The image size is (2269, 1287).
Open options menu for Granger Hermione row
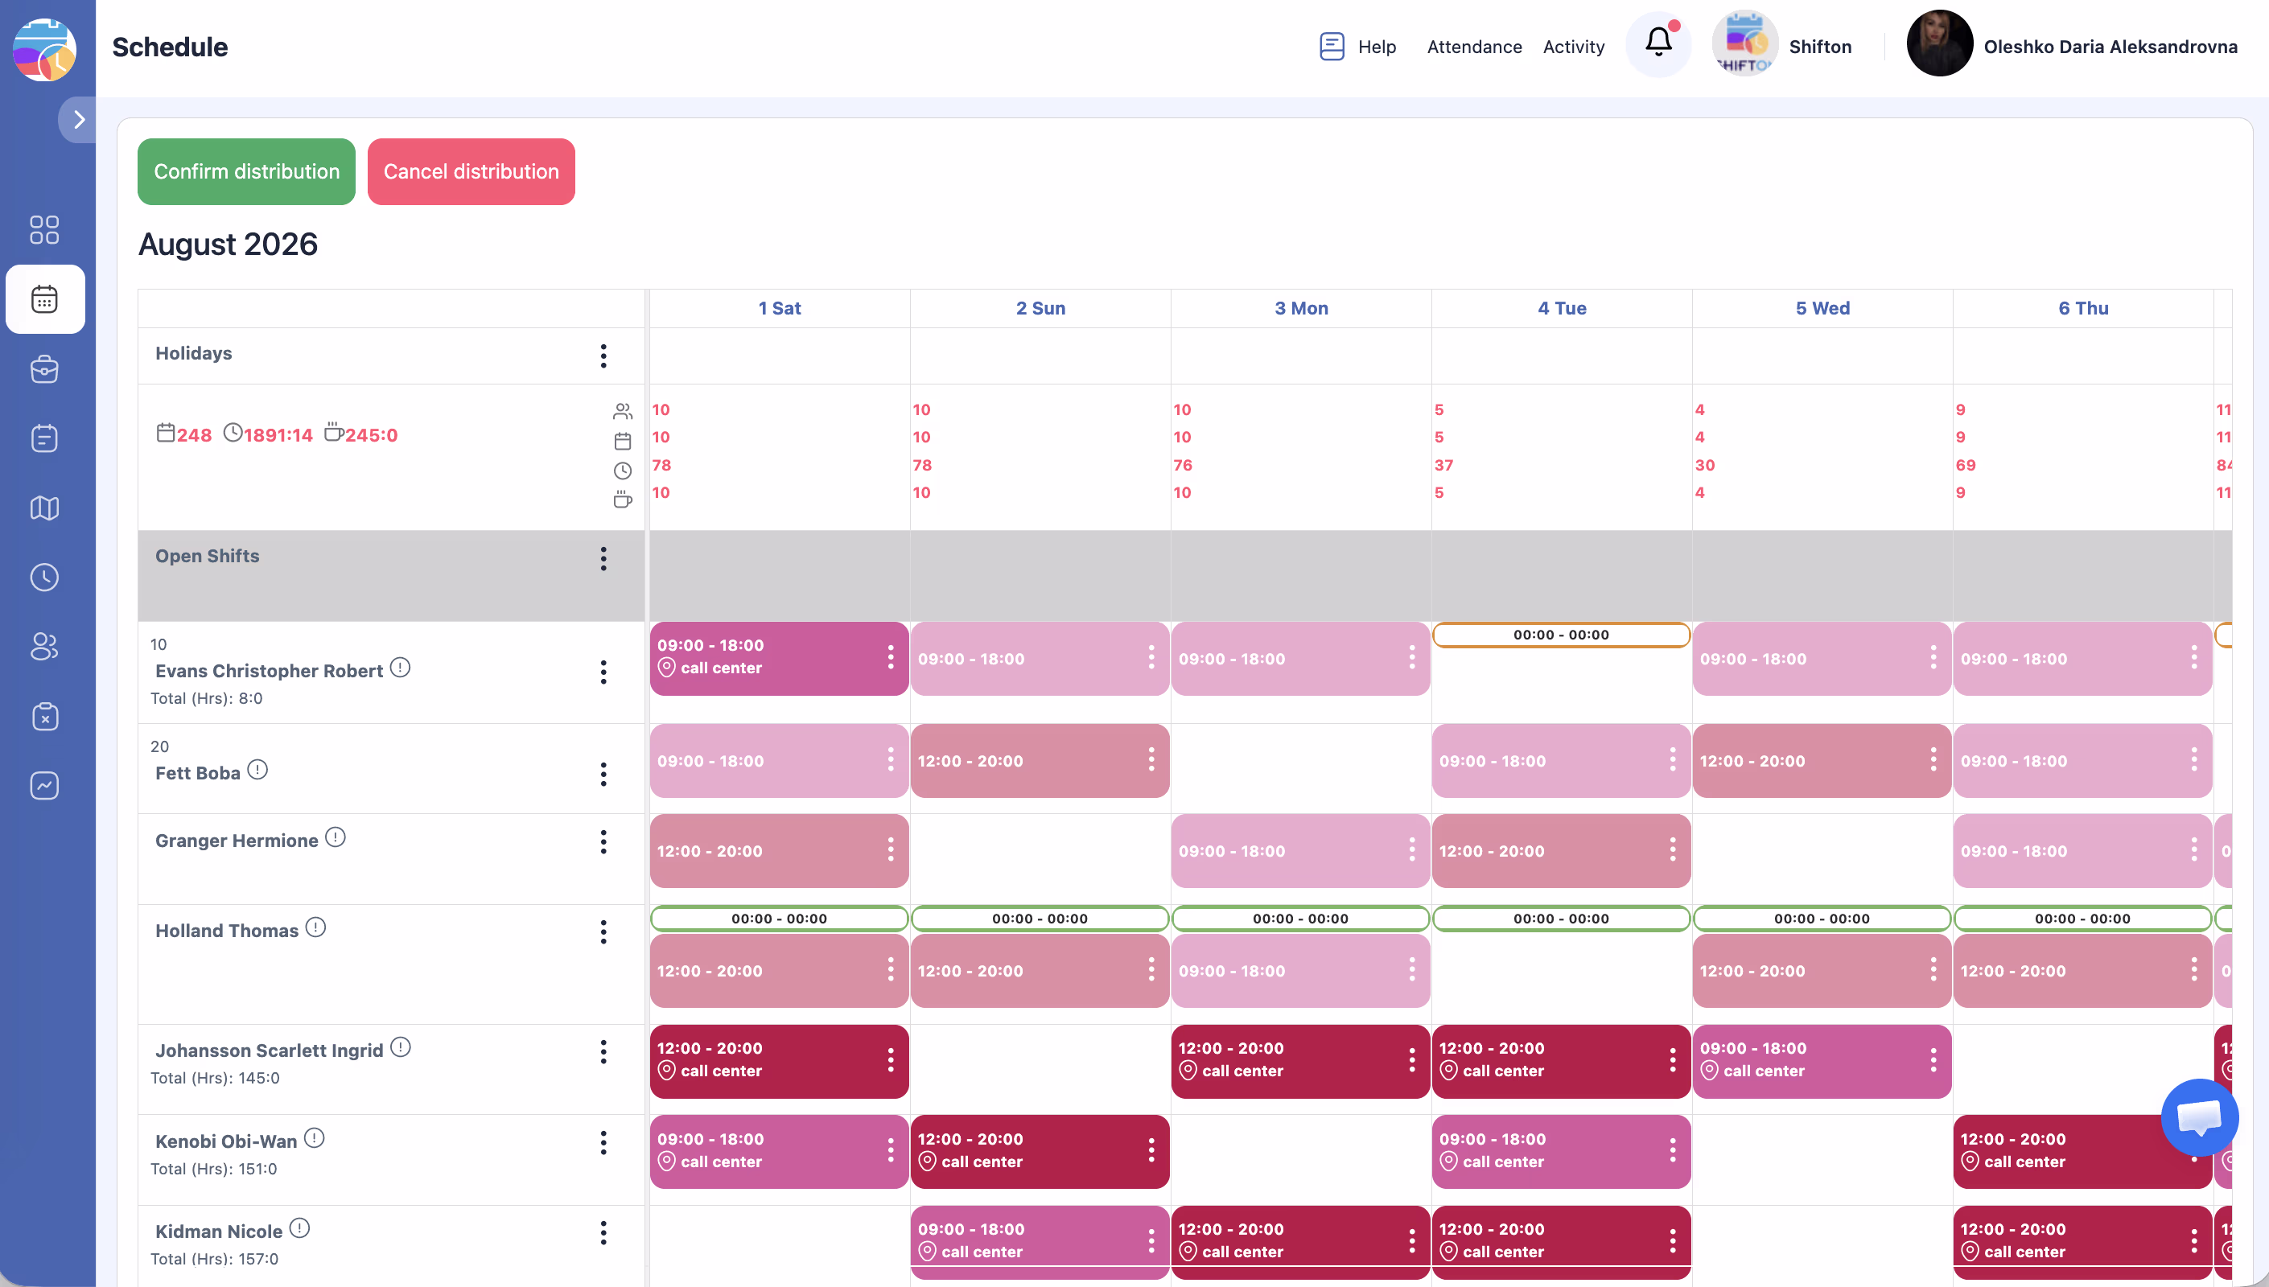(603, 841)
